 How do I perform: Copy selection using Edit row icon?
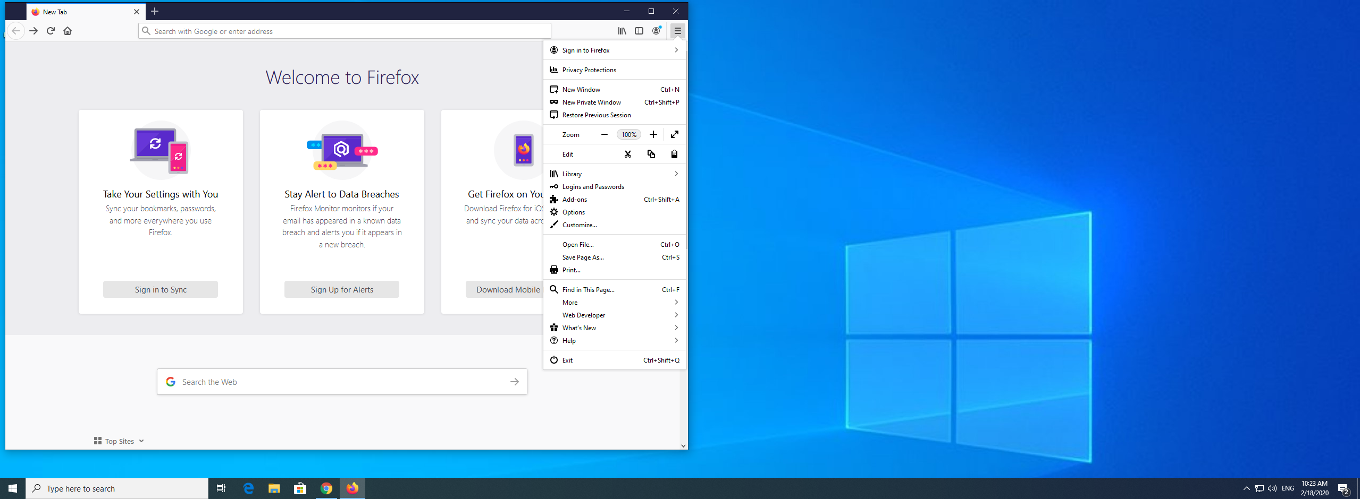651,154
